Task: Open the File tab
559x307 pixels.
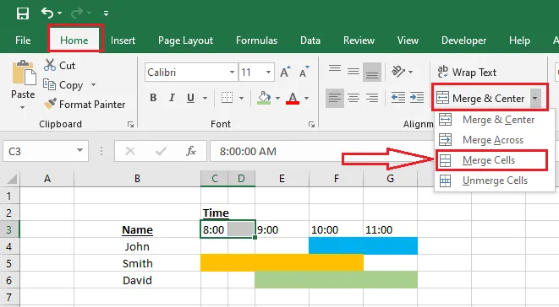Action: pos(23,40)
